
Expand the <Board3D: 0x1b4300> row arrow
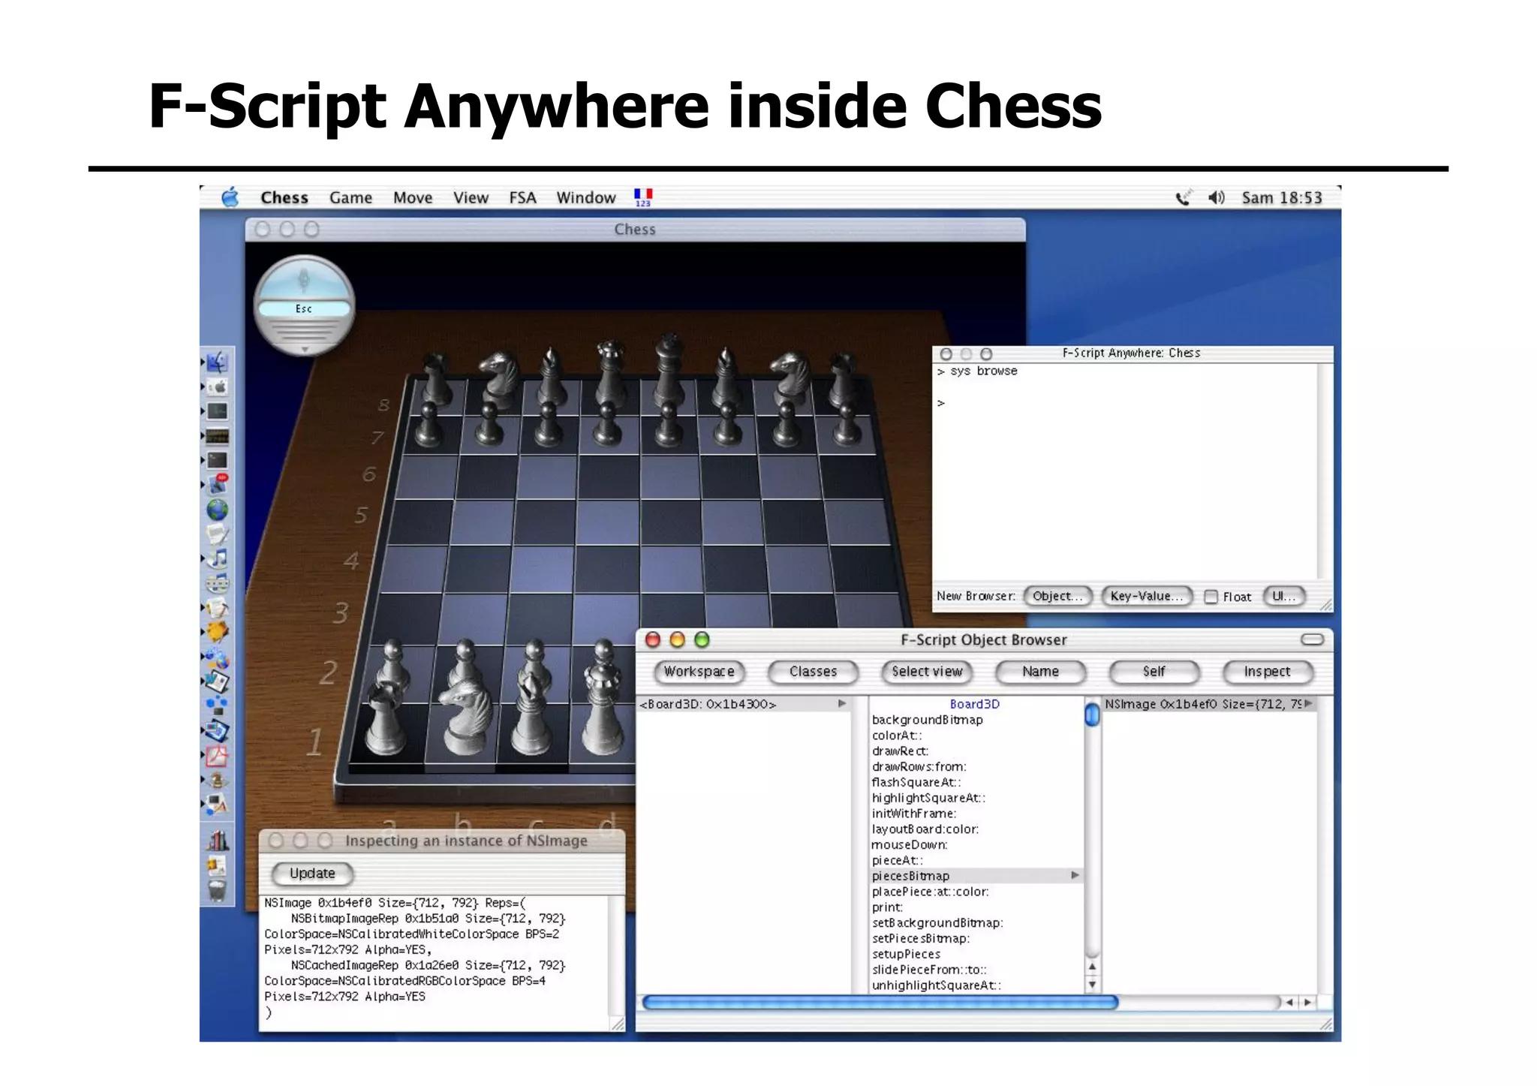pyautogui.click(x=842, y=704)
